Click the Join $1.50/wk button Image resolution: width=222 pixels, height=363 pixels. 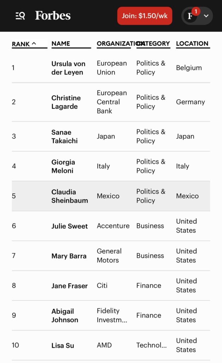(145, 16)
